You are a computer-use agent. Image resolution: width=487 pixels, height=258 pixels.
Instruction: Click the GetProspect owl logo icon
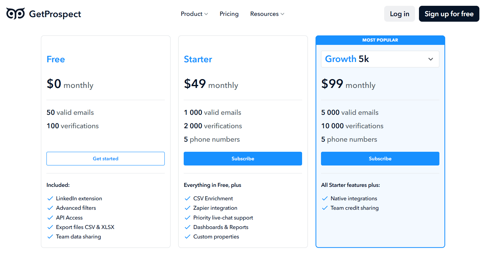pos(16,14)
